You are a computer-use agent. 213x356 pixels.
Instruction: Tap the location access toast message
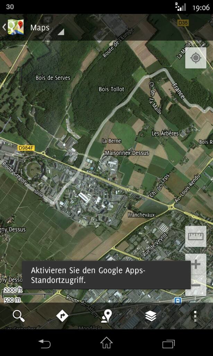point(106,275)
